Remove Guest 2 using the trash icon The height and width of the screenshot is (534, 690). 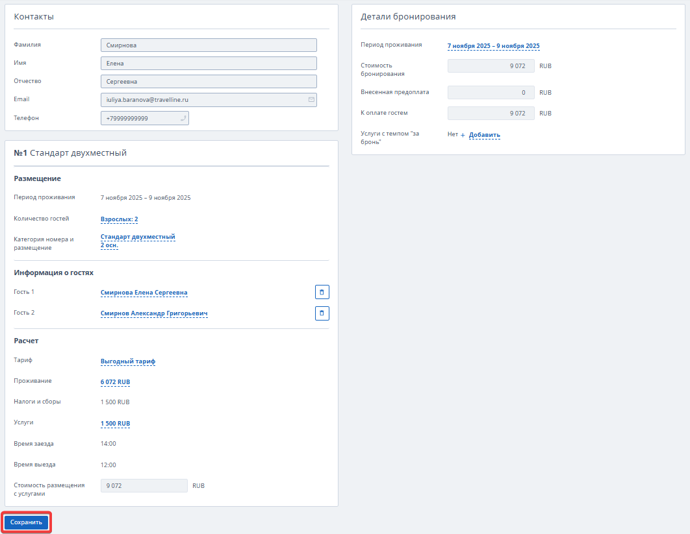[x=322, y=313]
